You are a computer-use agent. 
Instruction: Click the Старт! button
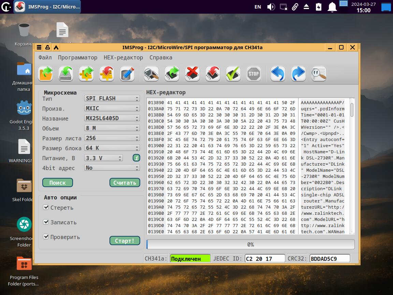125,241
